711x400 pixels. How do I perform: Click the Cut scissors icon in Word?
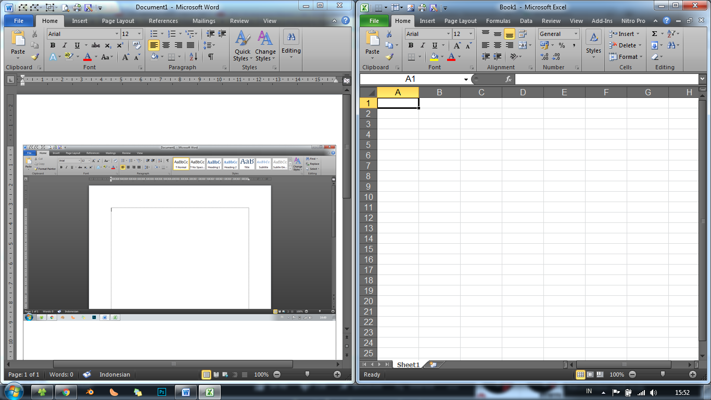35,34
